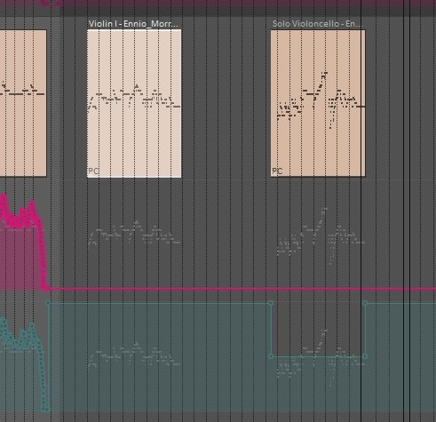Click the Solo Violoncello clip title

click(317, 24)
